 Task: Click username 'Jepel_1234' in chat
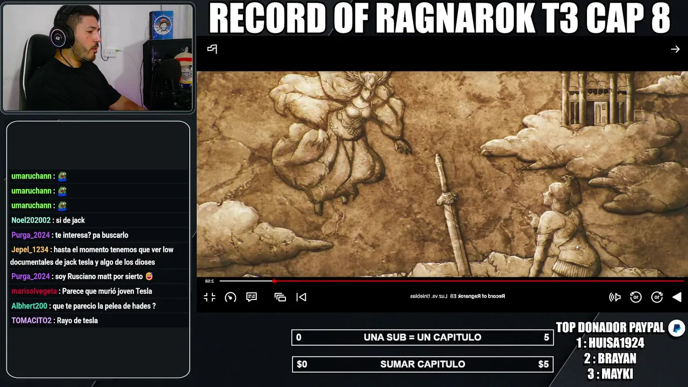30,250
